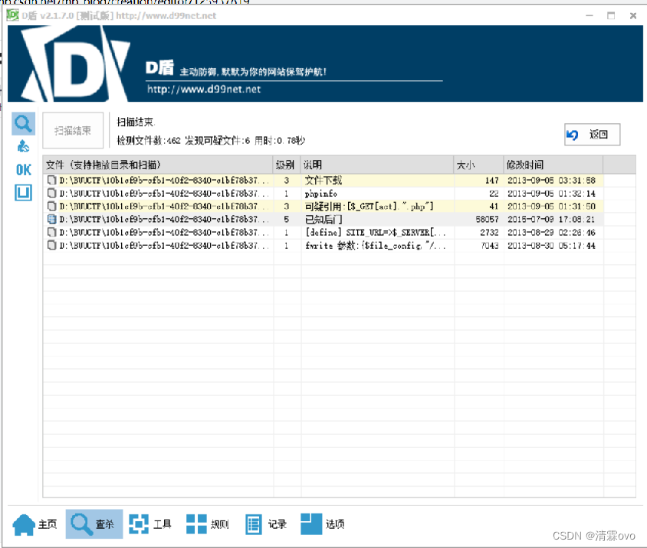Click the date 2013-09-05 01:32:14
The height and width of the screenshot is (548, 647).
pos(551,193)
